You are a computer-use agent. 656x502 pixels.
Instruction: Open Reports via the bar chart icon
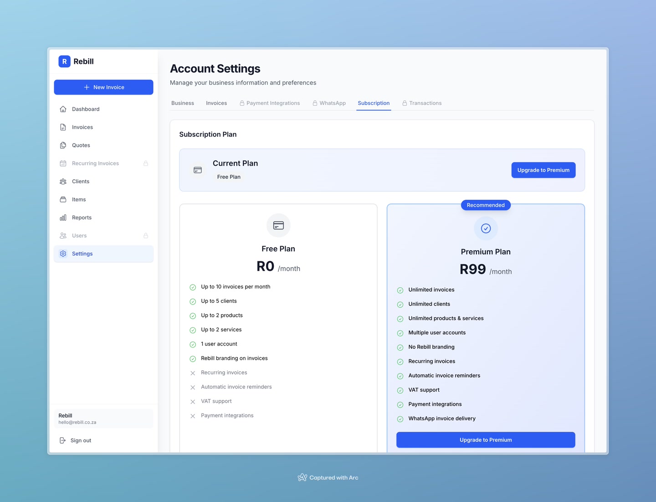tap(63, 217)
